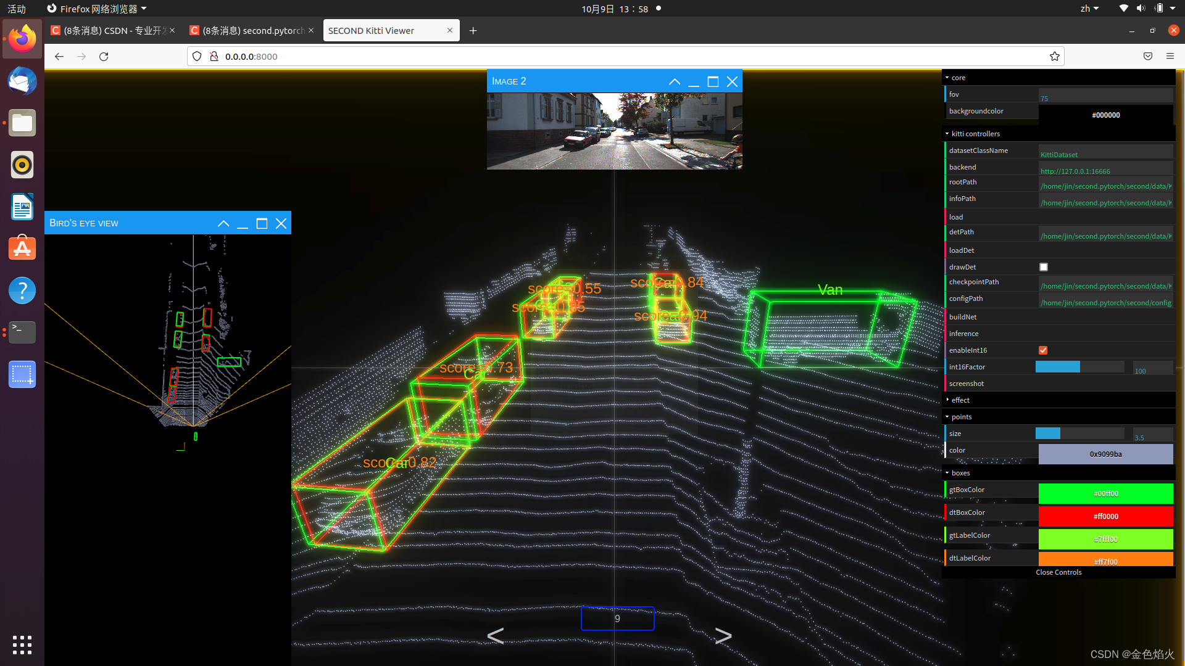Open a new browser tab

(x=473, y=30)
